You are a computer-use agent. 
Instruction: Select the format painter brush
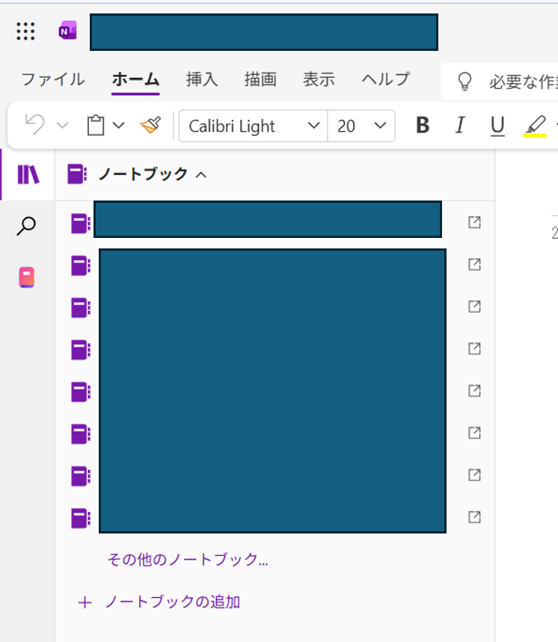tap(150, 125)
